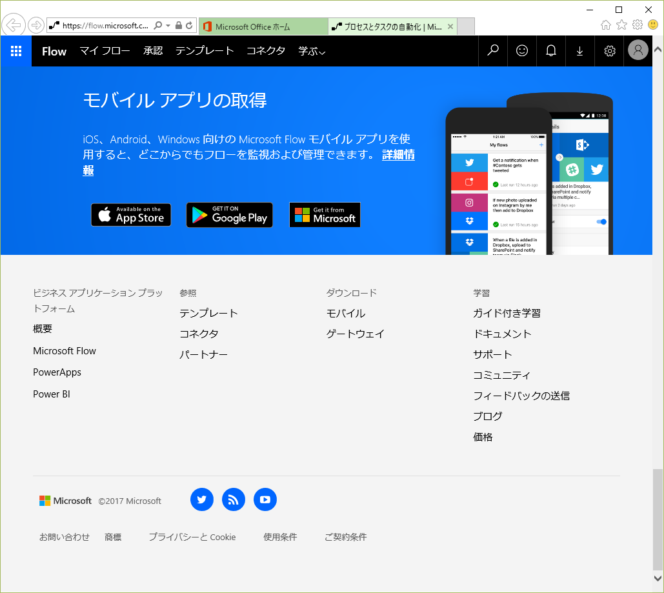Open the コミュニティ link
The height and width of the screenshot is (593, 664).
coord(501,376)
